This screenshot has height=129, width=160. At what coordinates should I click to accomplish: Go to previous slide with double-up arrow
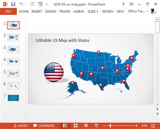pos(157,109)
